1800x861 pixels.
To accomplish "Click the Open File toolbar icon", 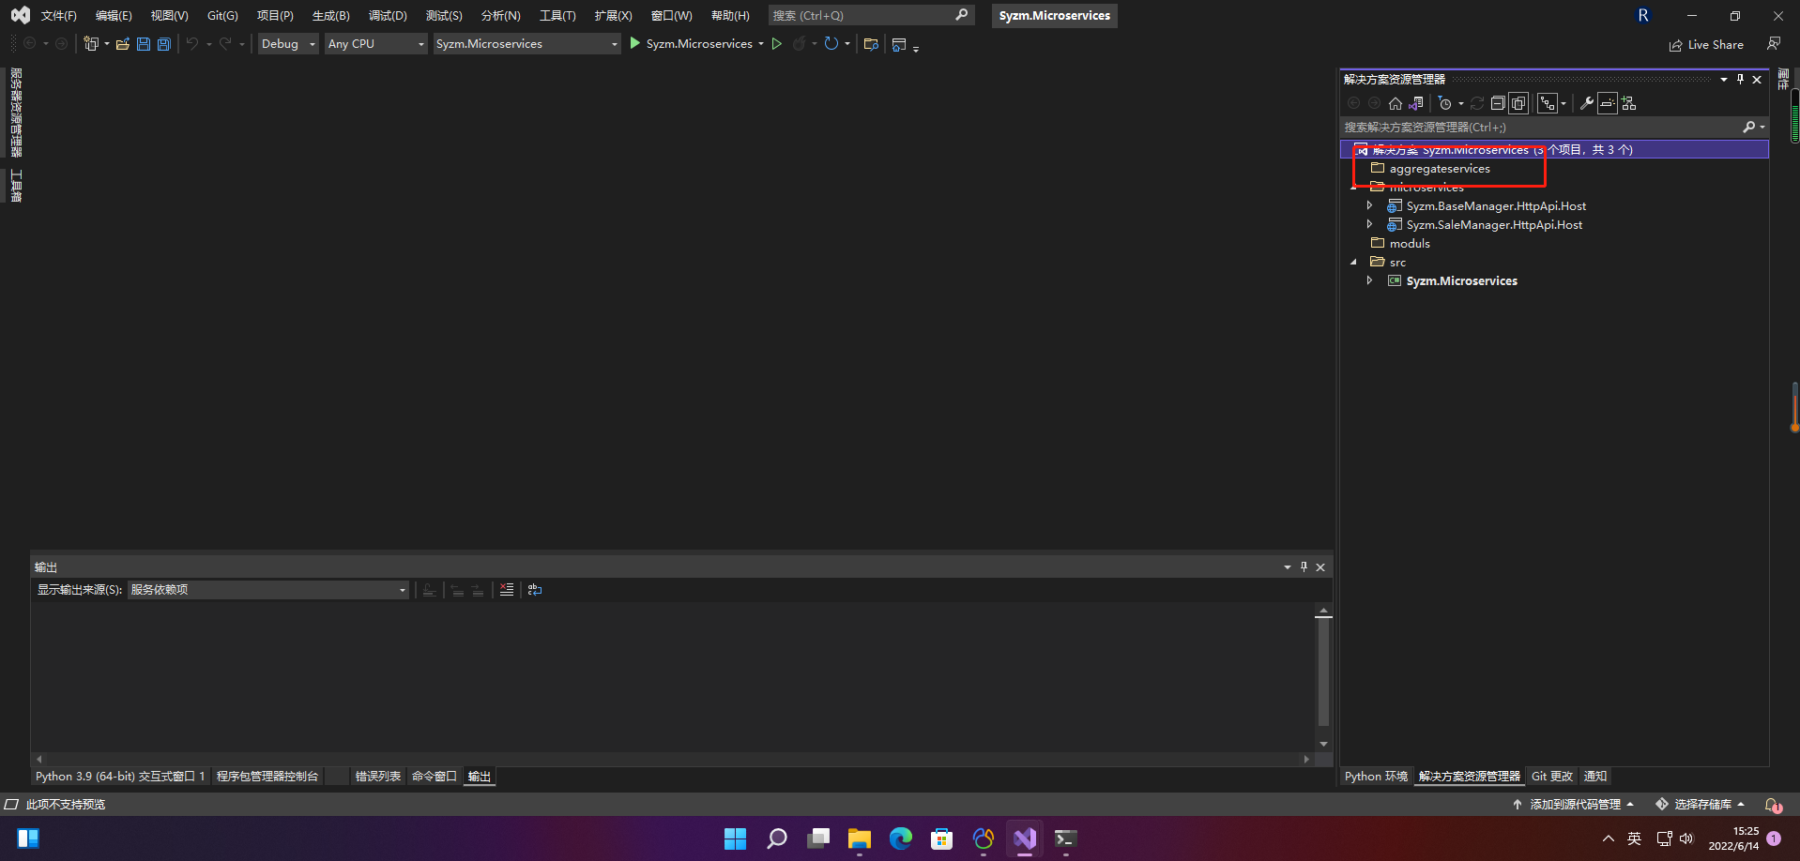I will pyautogui.click(x=122, y=44).
